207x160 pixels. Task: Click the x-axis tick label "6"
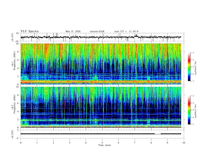[118, 143]
